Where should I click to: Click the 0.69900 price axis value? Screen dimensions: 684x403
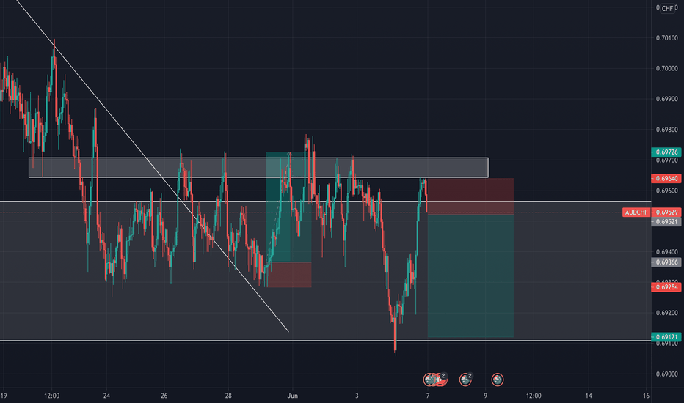667,99
